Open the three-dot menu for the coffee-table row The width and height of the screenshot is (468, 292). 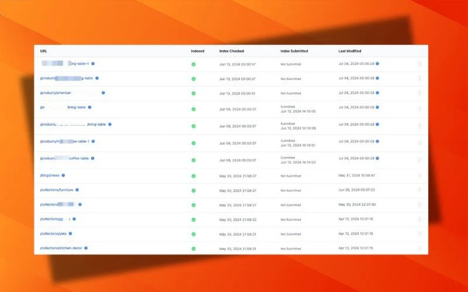(419, 160)
